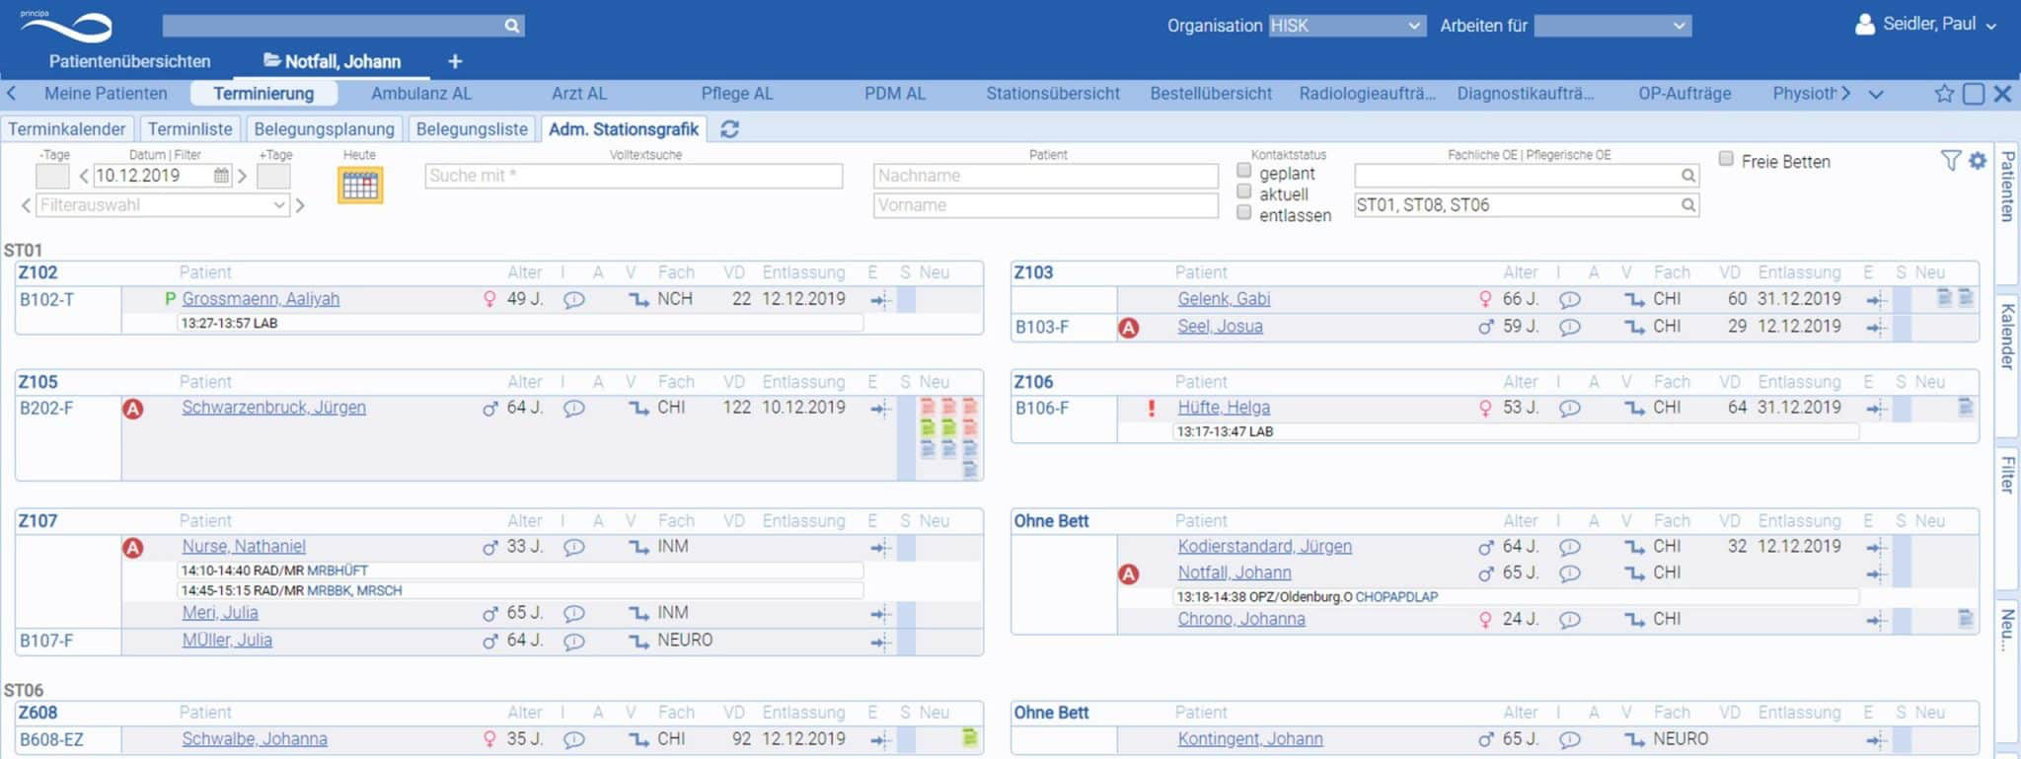Open blue document icon for Hüfte, Helga
2021x759 pixels.
[x=1966, y=407]
